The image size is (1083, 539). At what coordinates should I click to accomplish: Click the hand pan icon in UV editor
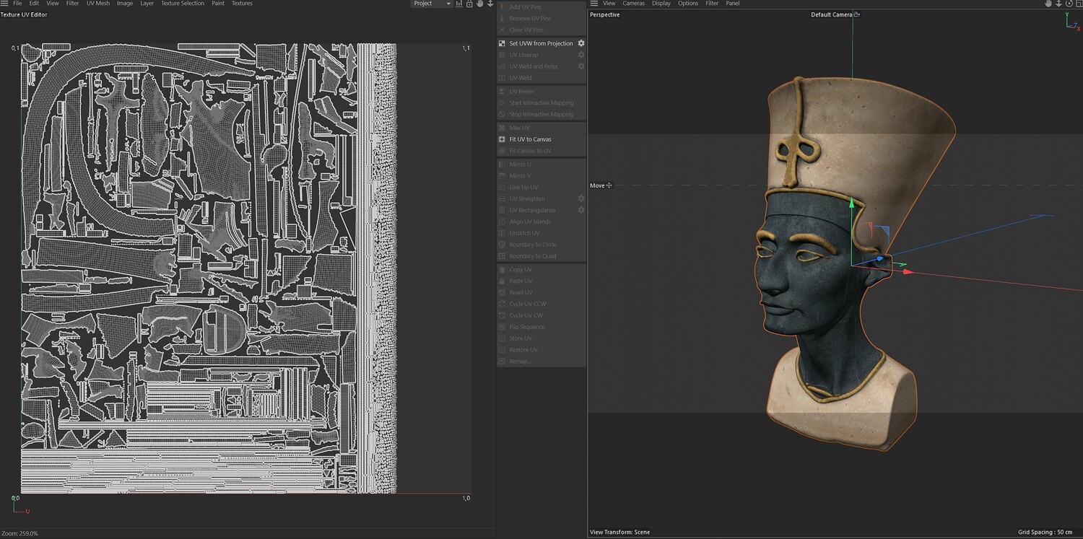[479, 4]
